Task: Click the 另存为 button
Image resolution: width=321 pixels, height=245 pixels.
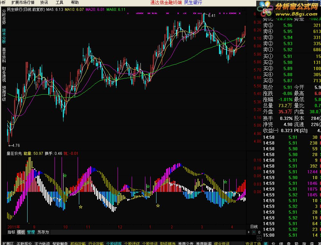Action: (x=43, y=232)
